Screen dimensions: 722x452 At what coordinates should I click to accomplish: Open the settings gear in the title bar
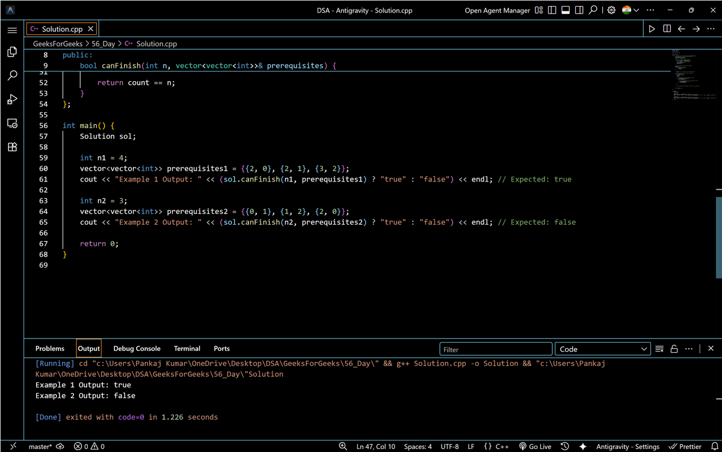[x=611, y=10]
